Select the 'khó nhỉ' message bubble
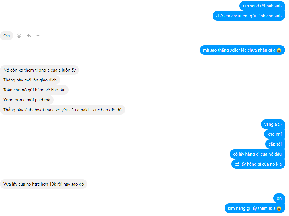 [275, 134]
